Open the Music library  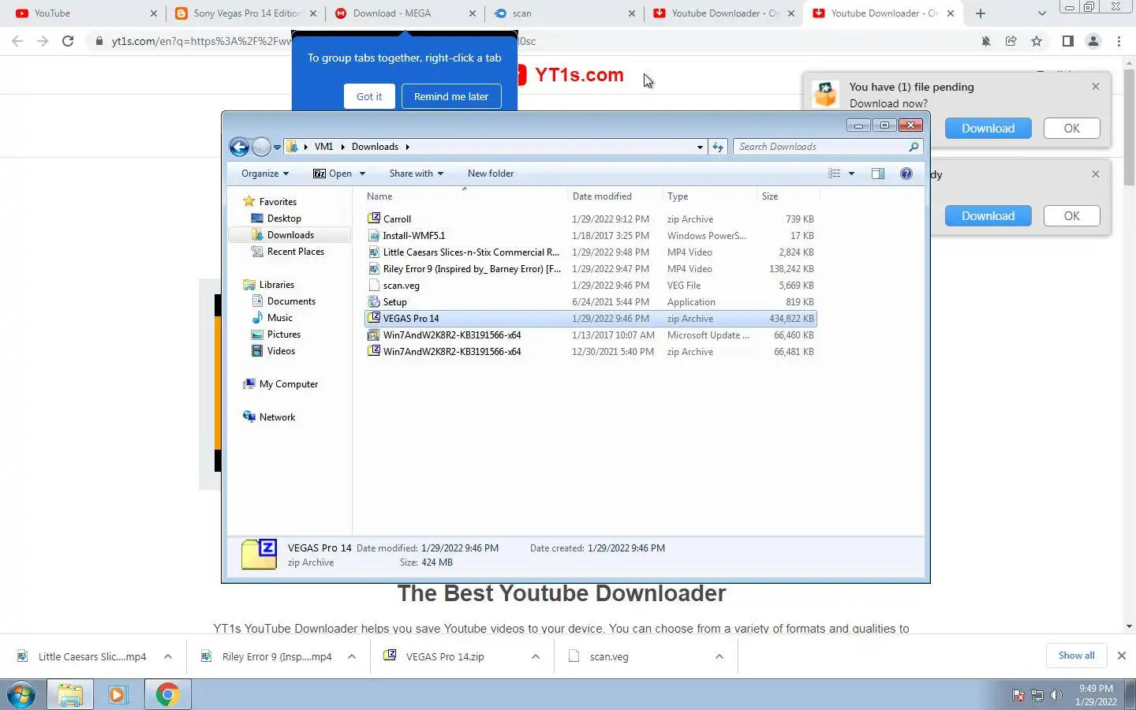coord(280,318)
